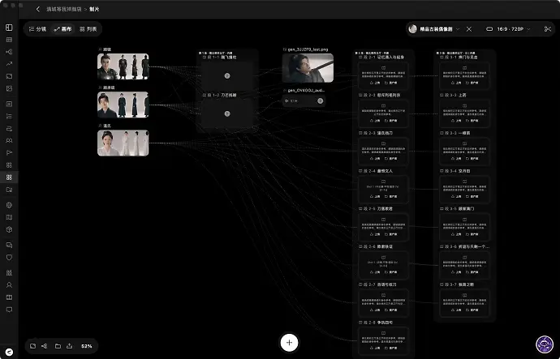This screenshot has width=560, height=359.
Task: Click the folder icon in bottom toolbar
Action: pos(58,346)
